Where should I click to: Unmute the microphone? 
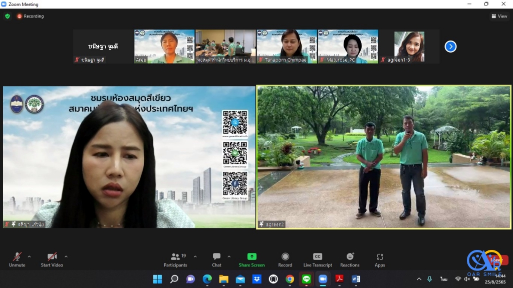click(x=18, y=259)
